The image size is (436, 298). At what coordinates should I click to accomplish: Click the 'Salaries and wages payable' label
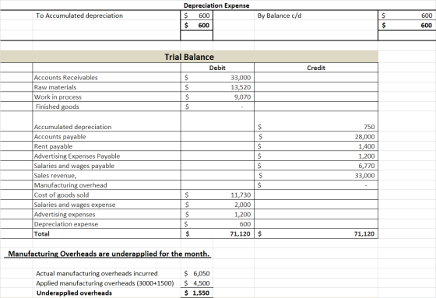coord(74,166)
